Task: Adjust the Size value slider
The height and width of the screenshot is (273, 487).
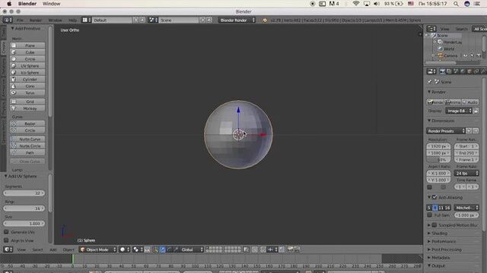Action: (24, 224)
